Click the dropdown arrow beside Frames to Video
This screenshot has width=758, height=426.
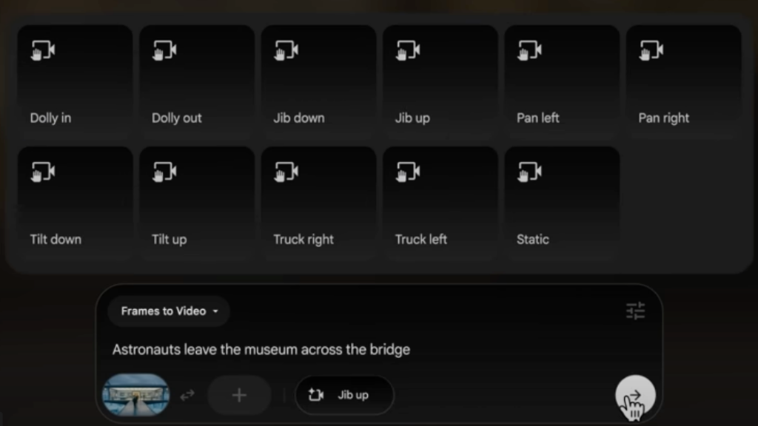pyautogui.click(x=215, y=311)
